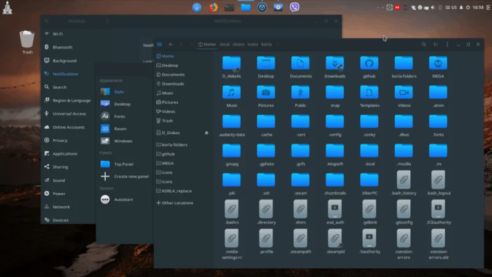Click the korla breadcrumb in path bar
The height and width of the screenshot is (277, 492).
click(266, 44)
